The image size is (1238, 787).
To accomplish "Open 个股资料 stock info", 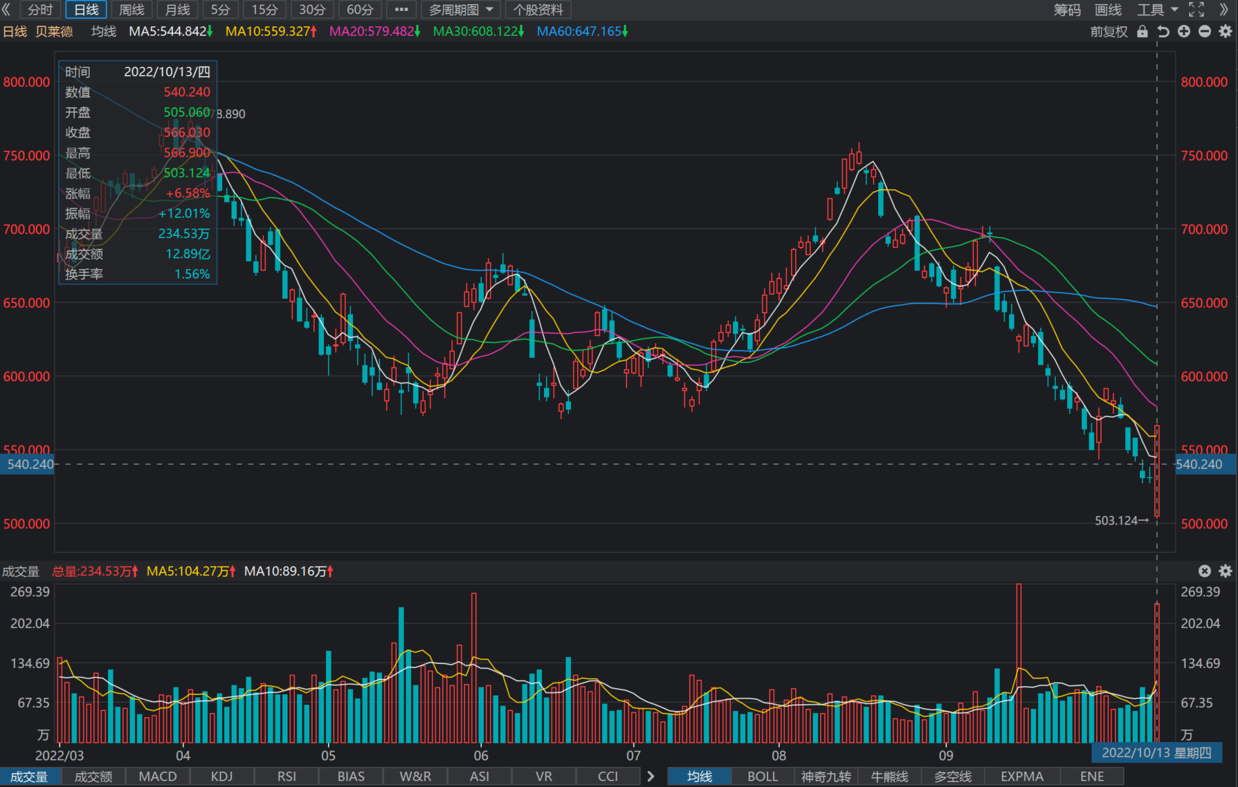I will (x=538, y=10).
